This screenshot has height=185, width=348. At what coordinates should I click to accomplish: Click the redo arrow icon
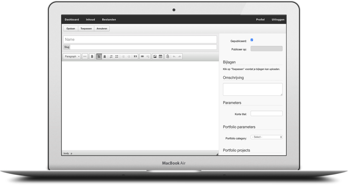tap(180, 56)
